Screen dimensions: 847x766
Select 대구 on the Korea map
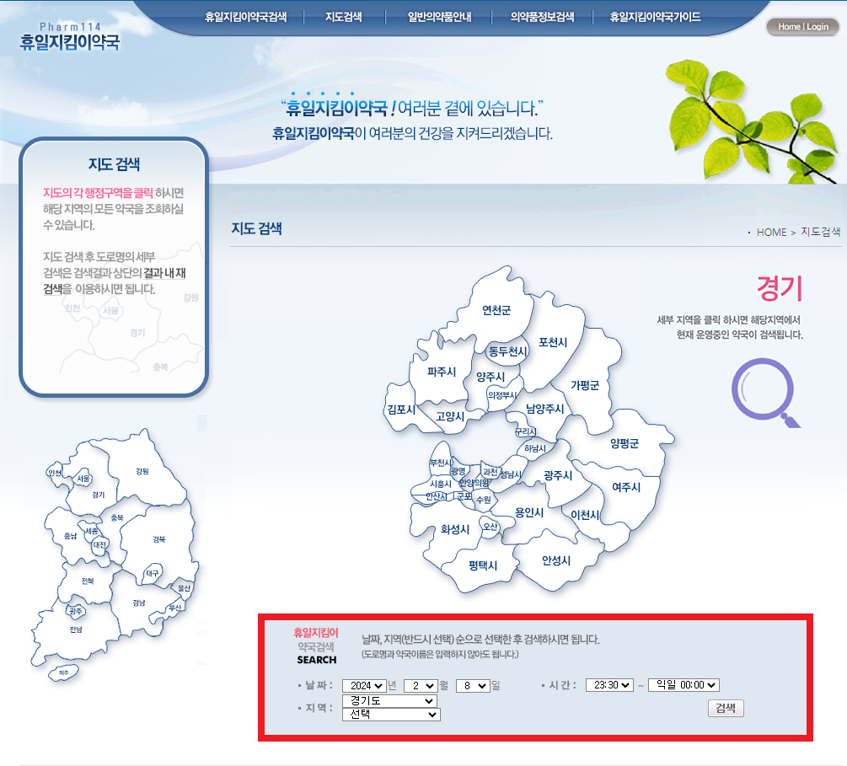click(153, 574)
